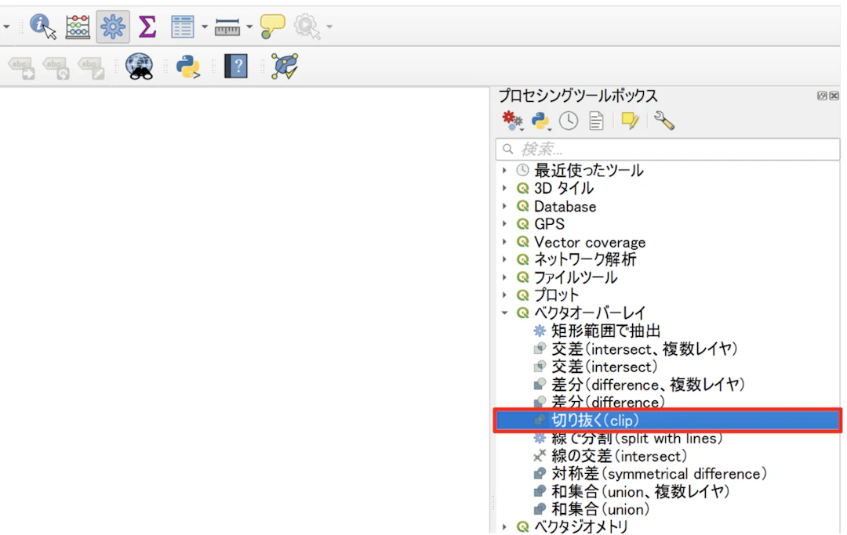Open toolbox History clock icon
This screenshot has height=535, width=847.
point(569,121)
